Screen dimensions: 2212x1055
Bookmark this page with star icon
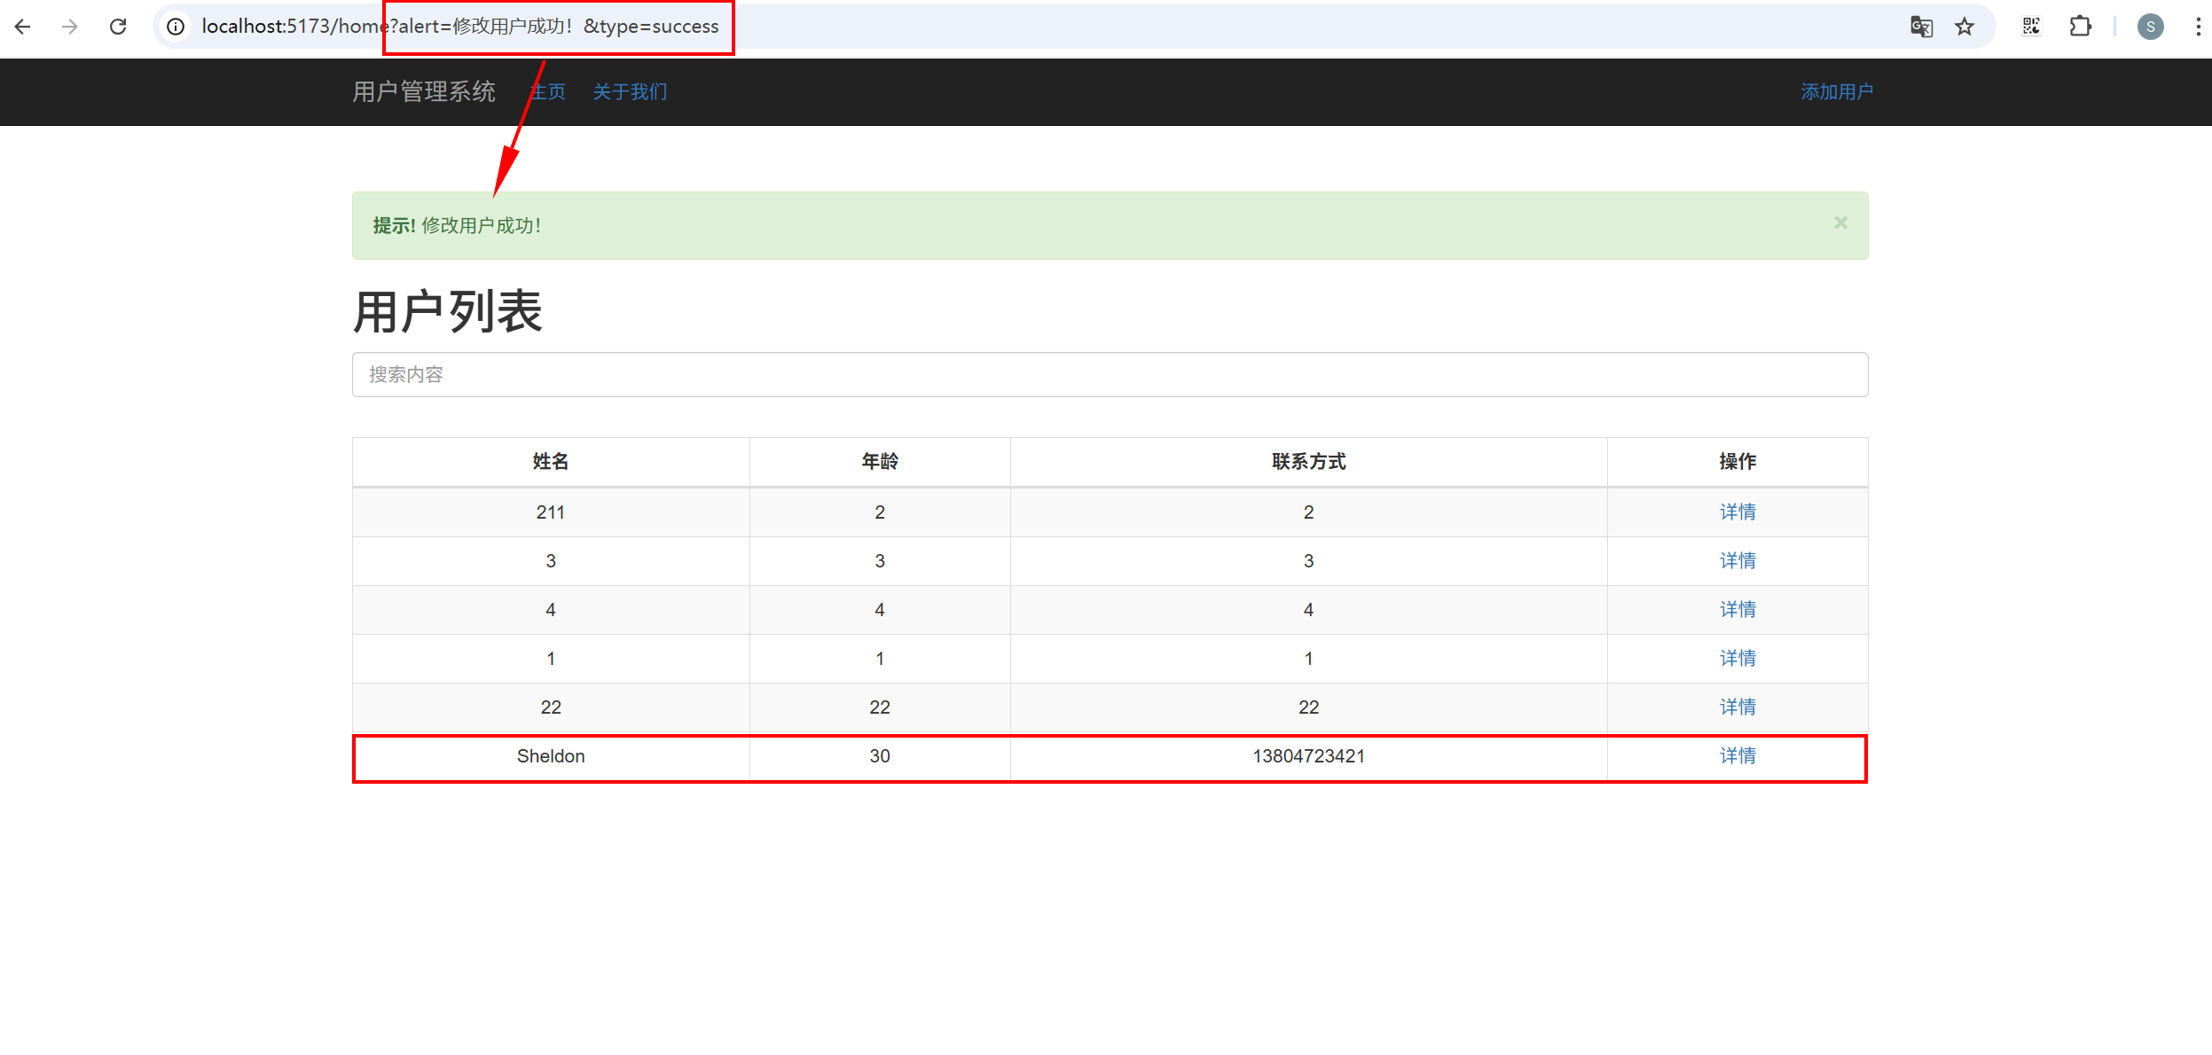click(x=1965, y=27)
